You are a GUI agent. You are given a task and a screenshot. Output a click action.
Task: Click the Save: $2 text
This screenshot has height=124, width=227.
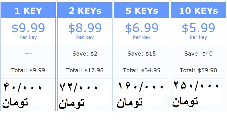click(x=85, y=54)
